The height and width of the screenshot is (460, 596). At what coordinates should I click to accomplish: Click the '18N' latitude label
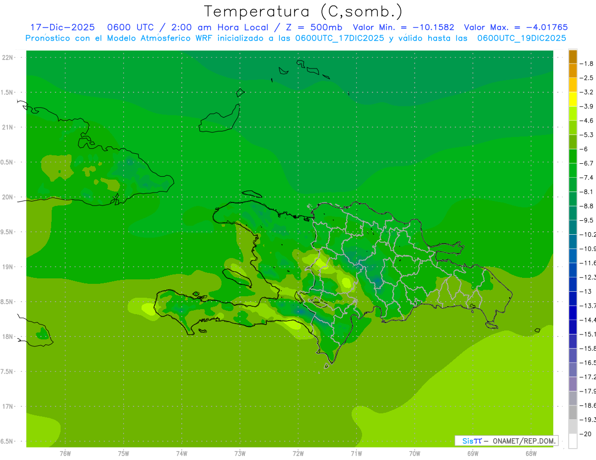(x=8, y=337)
